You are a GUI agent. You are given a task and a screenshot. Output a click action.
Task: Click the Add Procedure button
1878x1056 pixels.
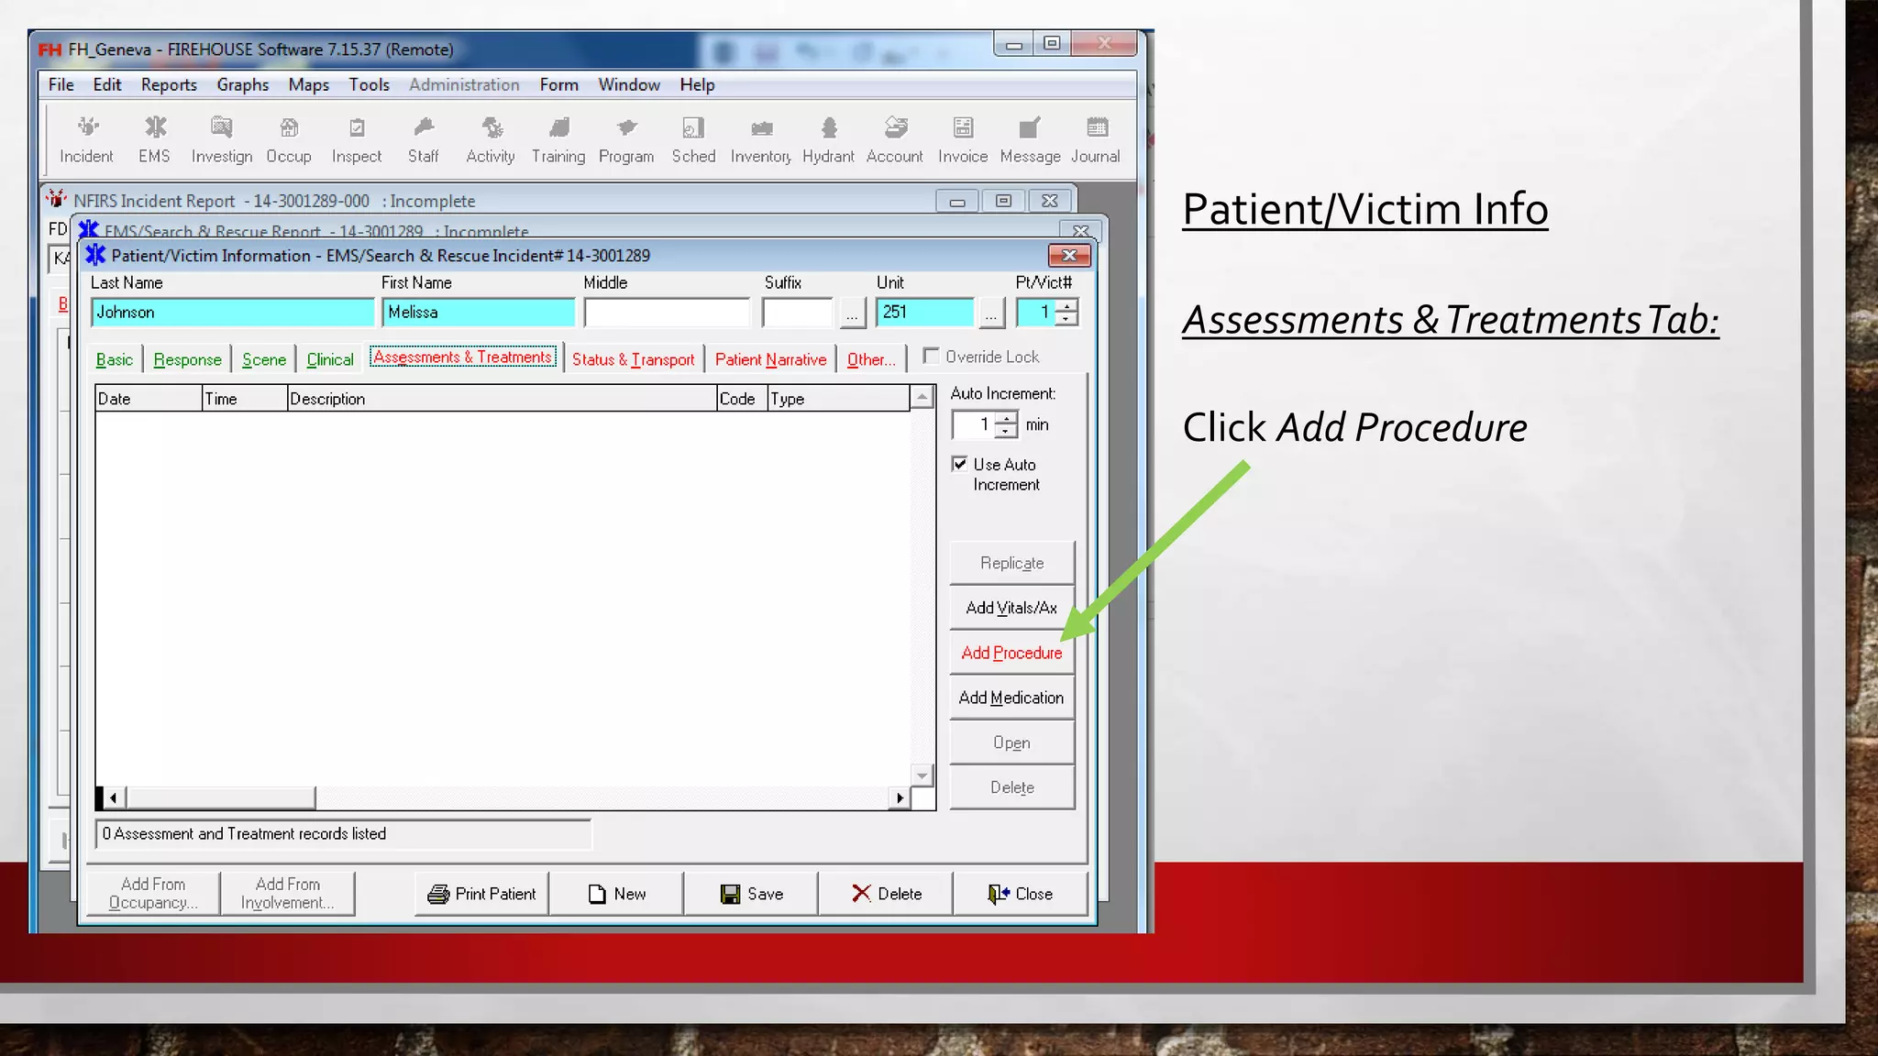1011,653
